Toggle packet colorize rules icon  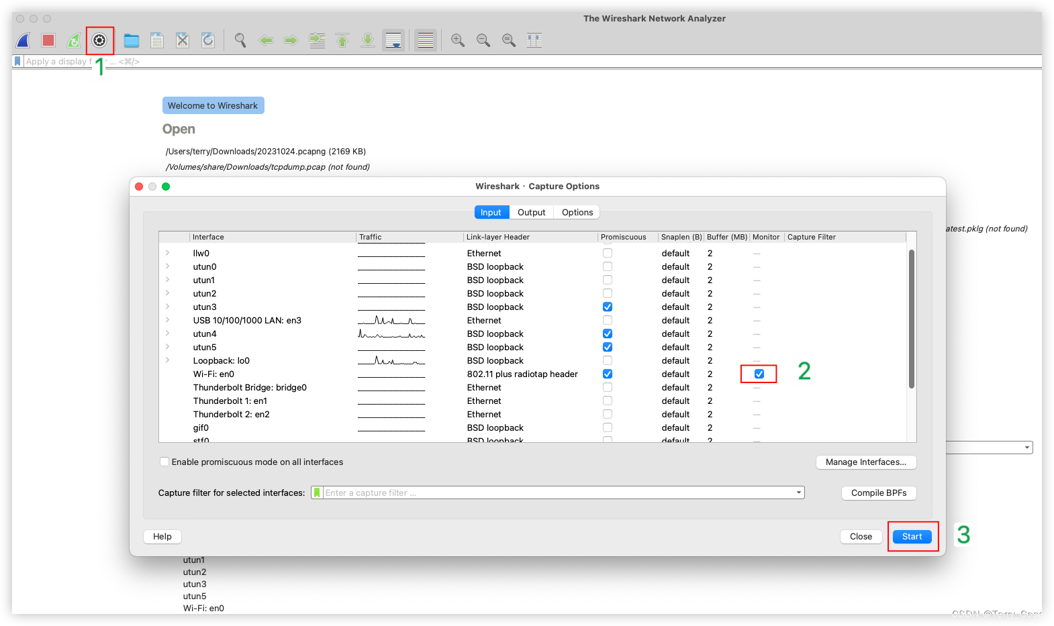click(426, 40)
